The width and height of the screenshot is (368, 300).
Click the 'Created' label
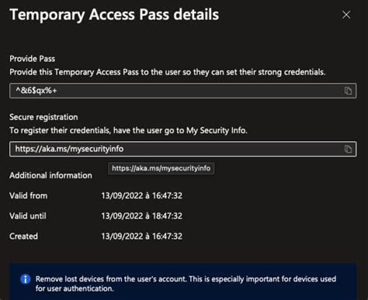coord(24,236)
